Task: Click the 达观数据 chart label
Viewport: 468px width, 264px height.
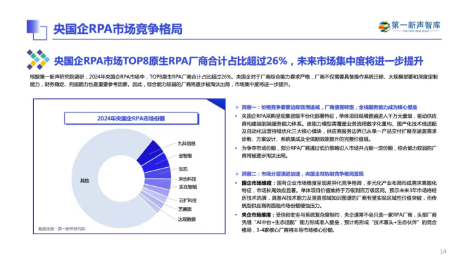Action: coord(187,219)
